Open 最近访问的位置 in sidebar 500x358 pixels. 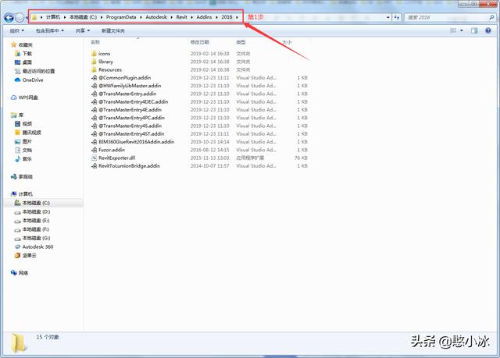click(38, 71)
